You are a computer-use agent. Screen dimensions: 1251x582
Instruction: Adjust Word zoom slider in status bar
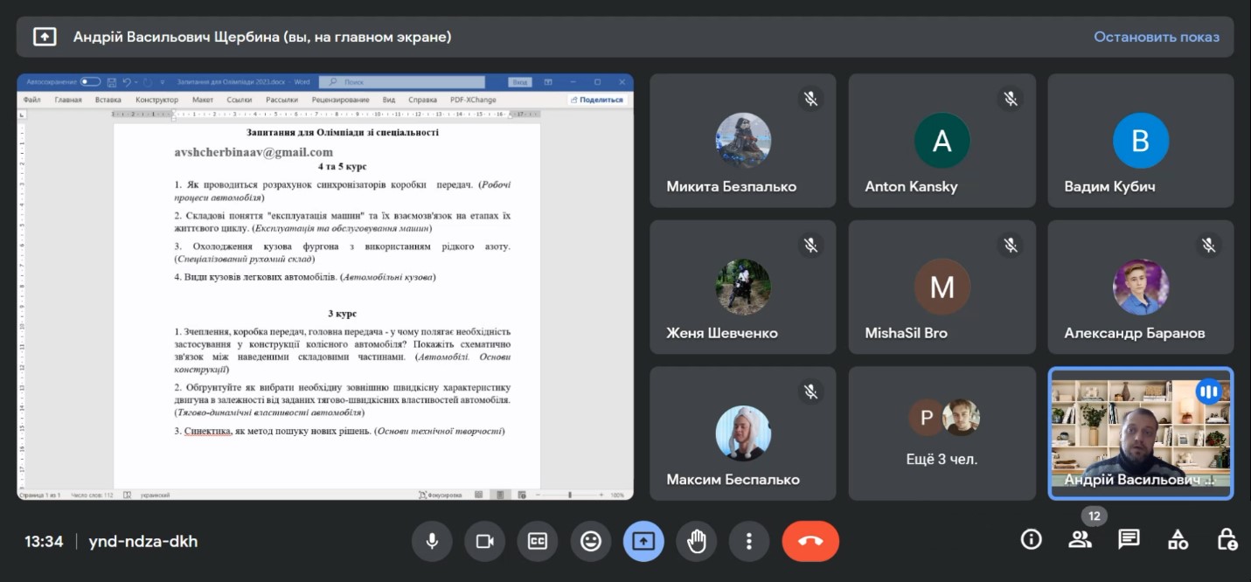(x=570, y=495)
